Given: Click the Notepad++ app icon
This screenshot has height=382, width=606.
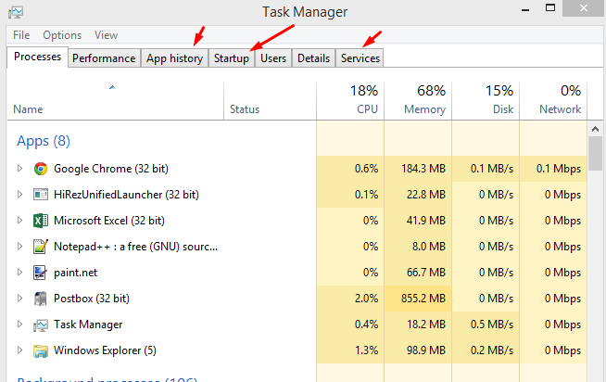Looking at the screenshot, I should [41, 247].
